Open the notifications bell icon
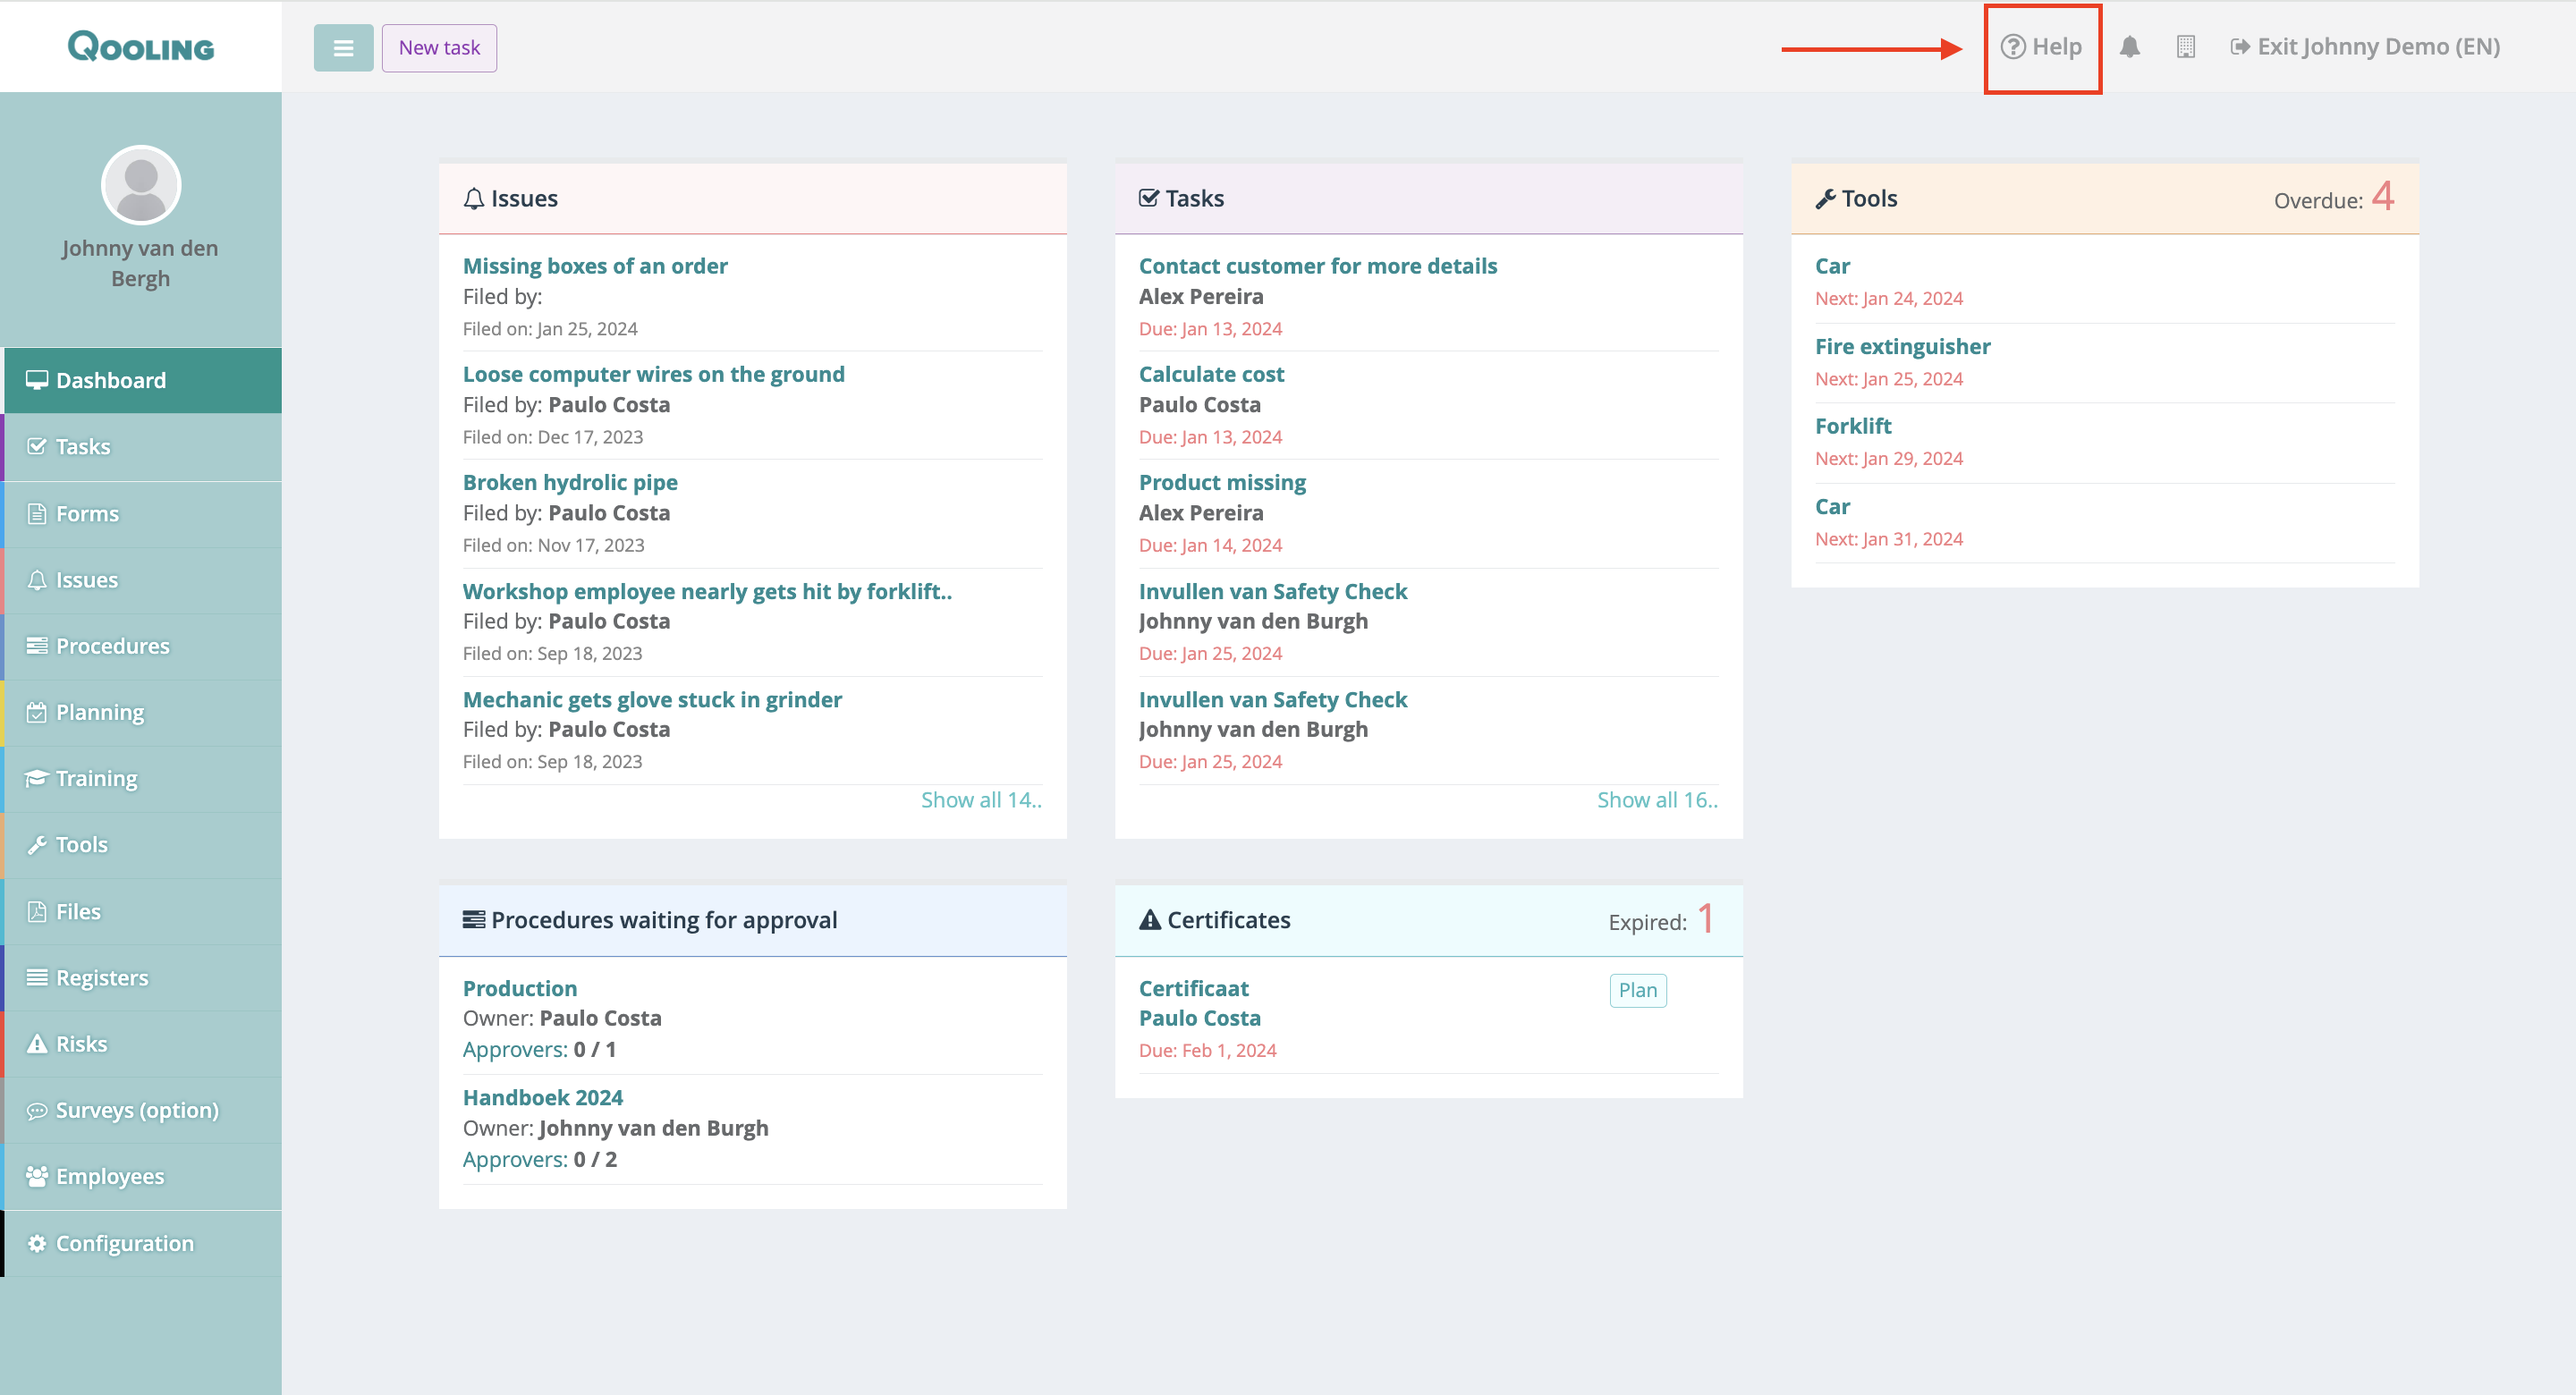The height and width of the screenshot is (1395, 2576). tap(2129, 47)
